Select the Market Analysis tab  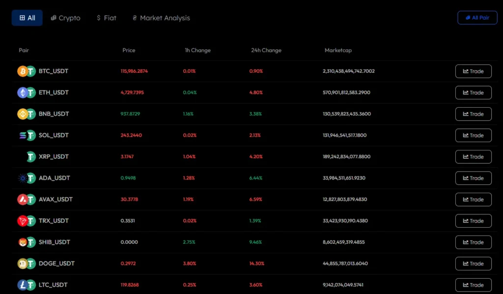point(161,18)
